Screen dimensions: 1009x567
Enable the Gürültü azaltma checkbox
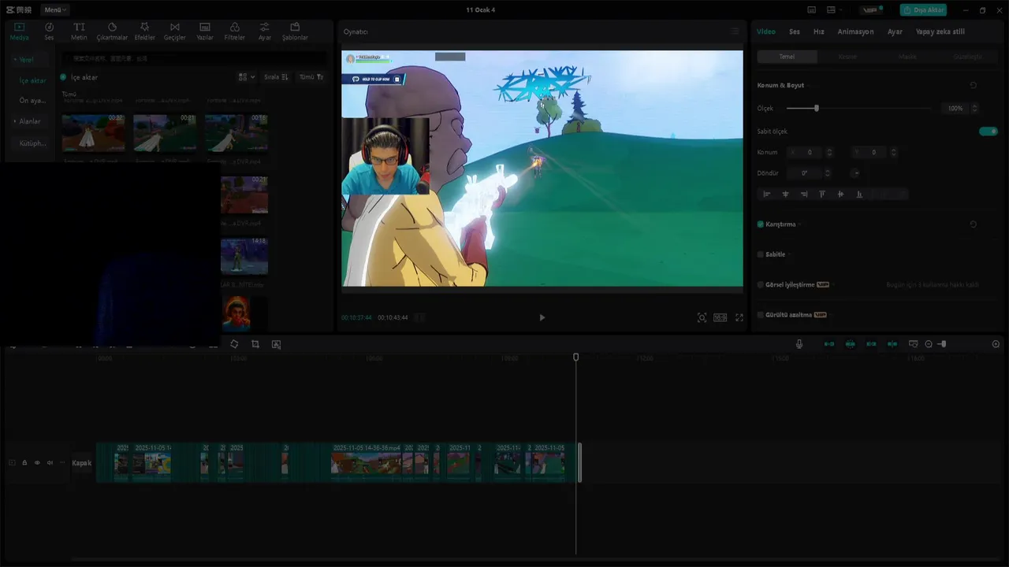[x=761, y=314]
